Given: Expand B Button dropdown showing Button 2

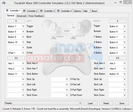Looking at the screenshot, I should (118, 48).
